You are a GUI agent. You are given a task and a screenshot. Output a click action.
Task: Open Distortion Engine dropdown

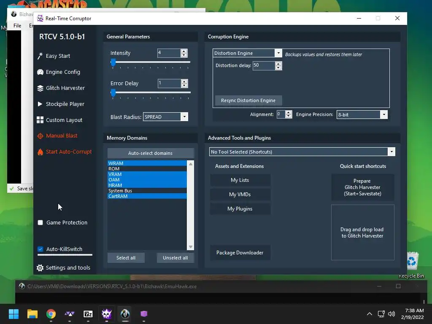pyautogui.click(x=278, y=53)
